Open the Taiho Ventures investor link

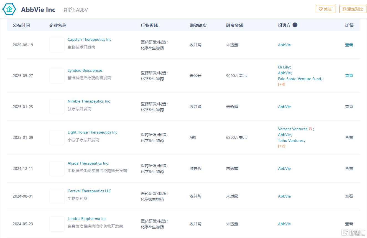click(291, 140)
